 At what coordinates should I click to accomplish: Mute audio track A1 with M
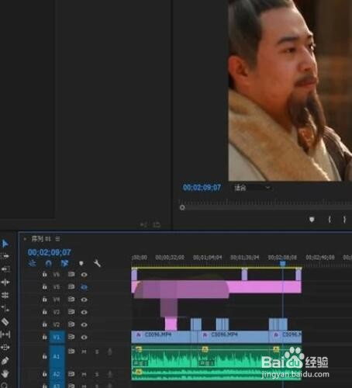[84, 352]
